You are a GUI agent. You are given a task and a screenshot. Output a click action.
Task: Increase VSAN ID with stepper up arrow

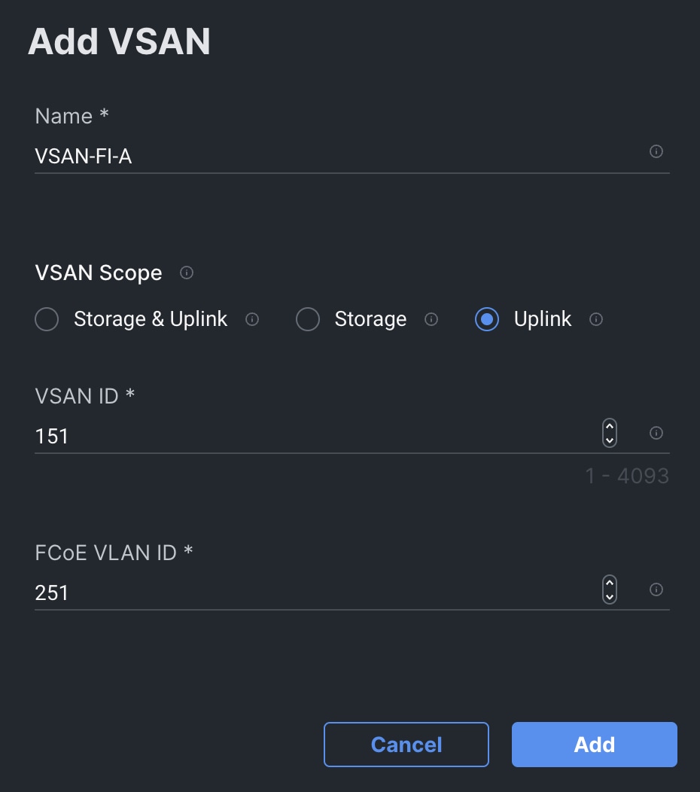pos(610,427)
